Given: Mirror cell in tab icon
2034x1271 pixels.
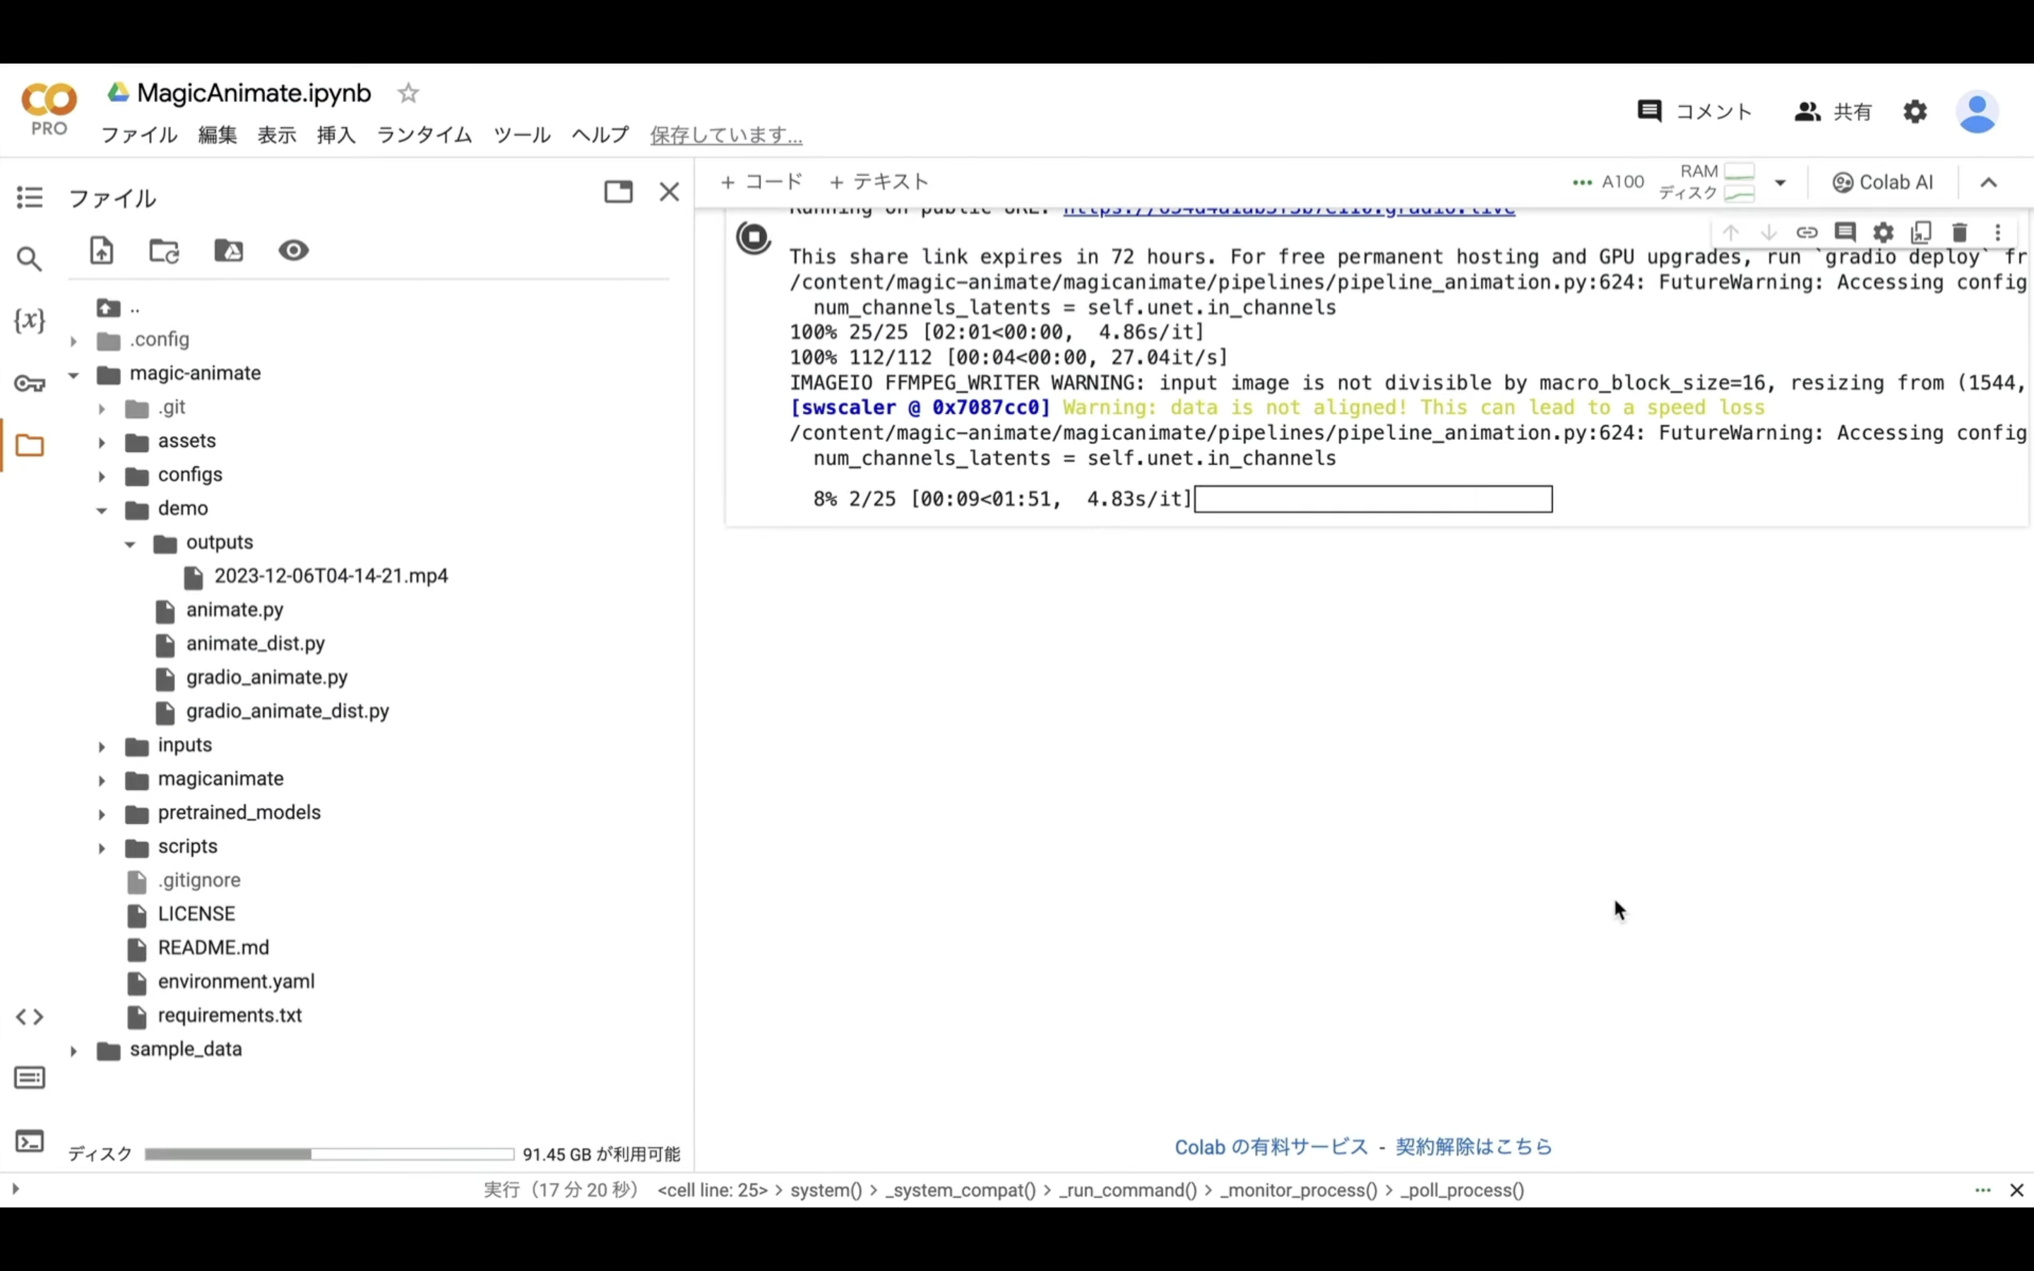Looking at the screenshot, I should pos(1922,232).
